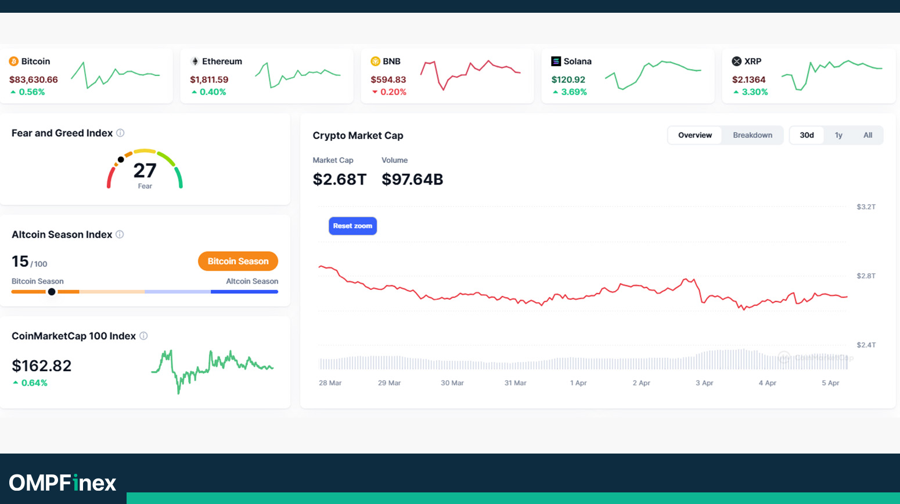Click the altcoin index score 15
The height and width of the screenshot is (504, 900).
tap(20, 261)
